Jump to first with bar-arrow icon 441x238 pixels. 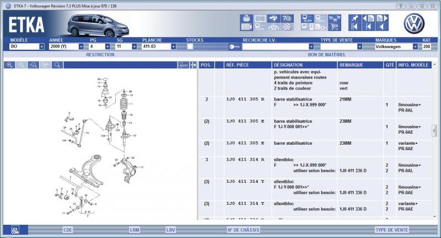click(354, 27)
